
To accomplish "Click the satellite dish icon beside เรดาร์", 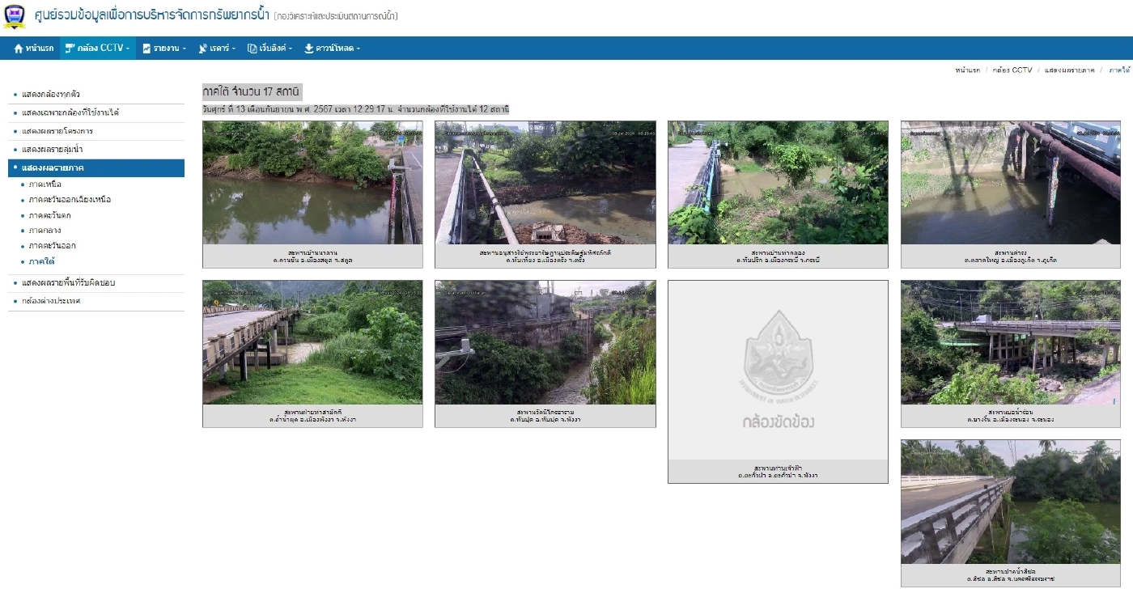I will click(202, 49).
